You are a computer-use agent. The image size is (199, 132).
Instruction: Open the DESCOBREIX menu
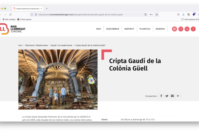pos(113,29)
